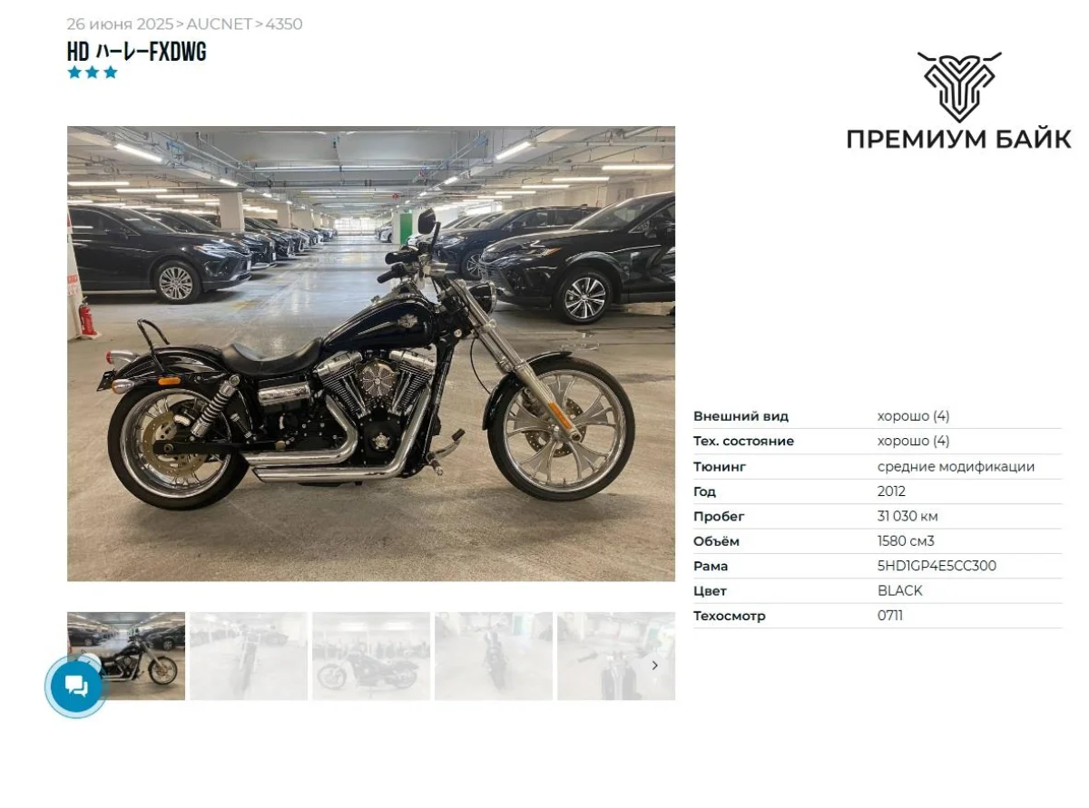Select the fourth thumbnail rear view

tap(494, 656)
